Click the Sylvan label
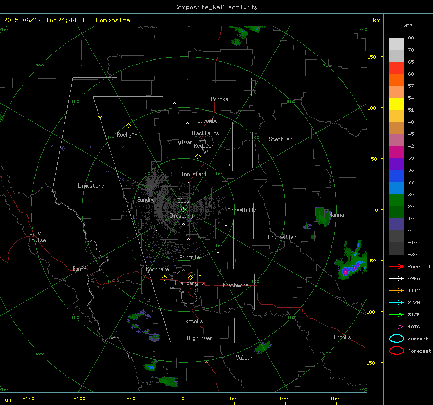The height and width of the screenshot is (405, 433). coord(184,142)
